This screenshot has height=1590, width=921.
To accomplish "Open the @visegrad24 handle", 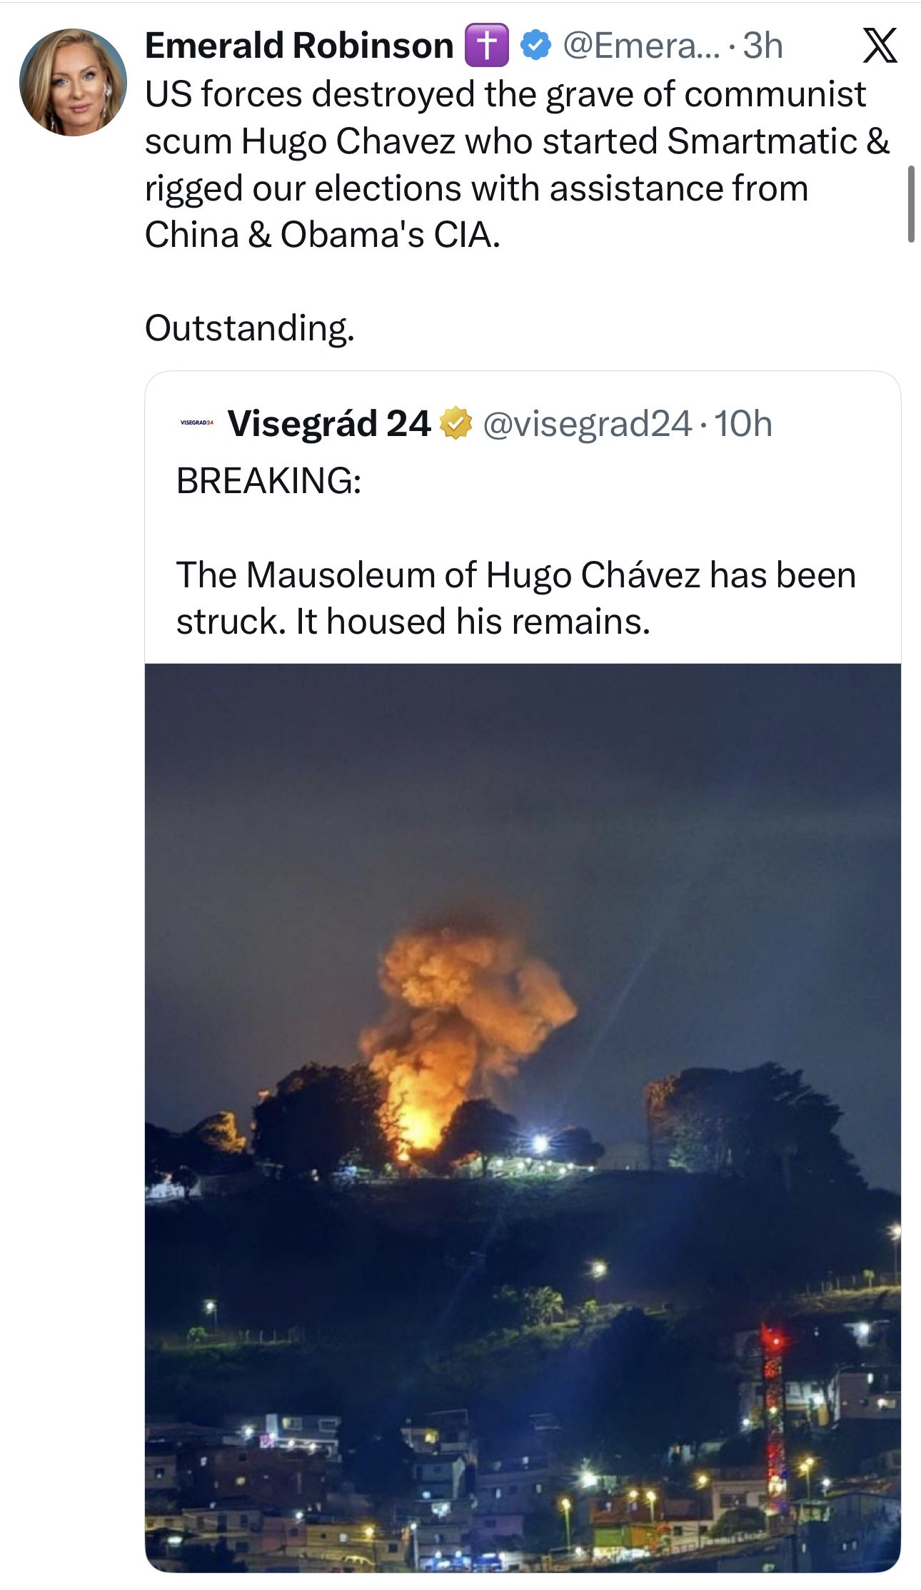I will click(x=587, y=424).
